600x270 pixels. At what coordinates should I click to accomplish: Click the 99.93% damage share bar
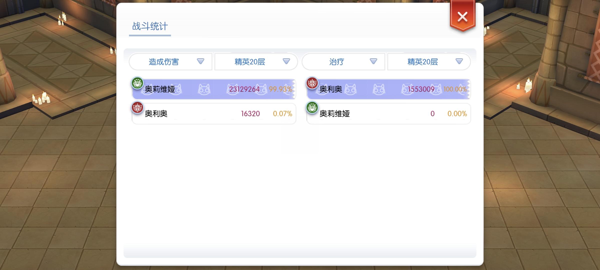(280, 89)
